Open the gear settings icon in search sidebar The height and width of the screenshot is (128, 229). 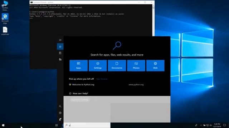60,113
